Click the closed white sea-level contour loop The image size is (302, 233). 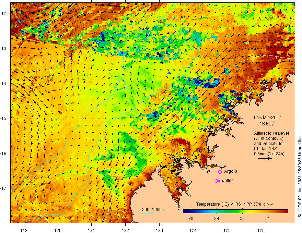click(x=44, y=64)
